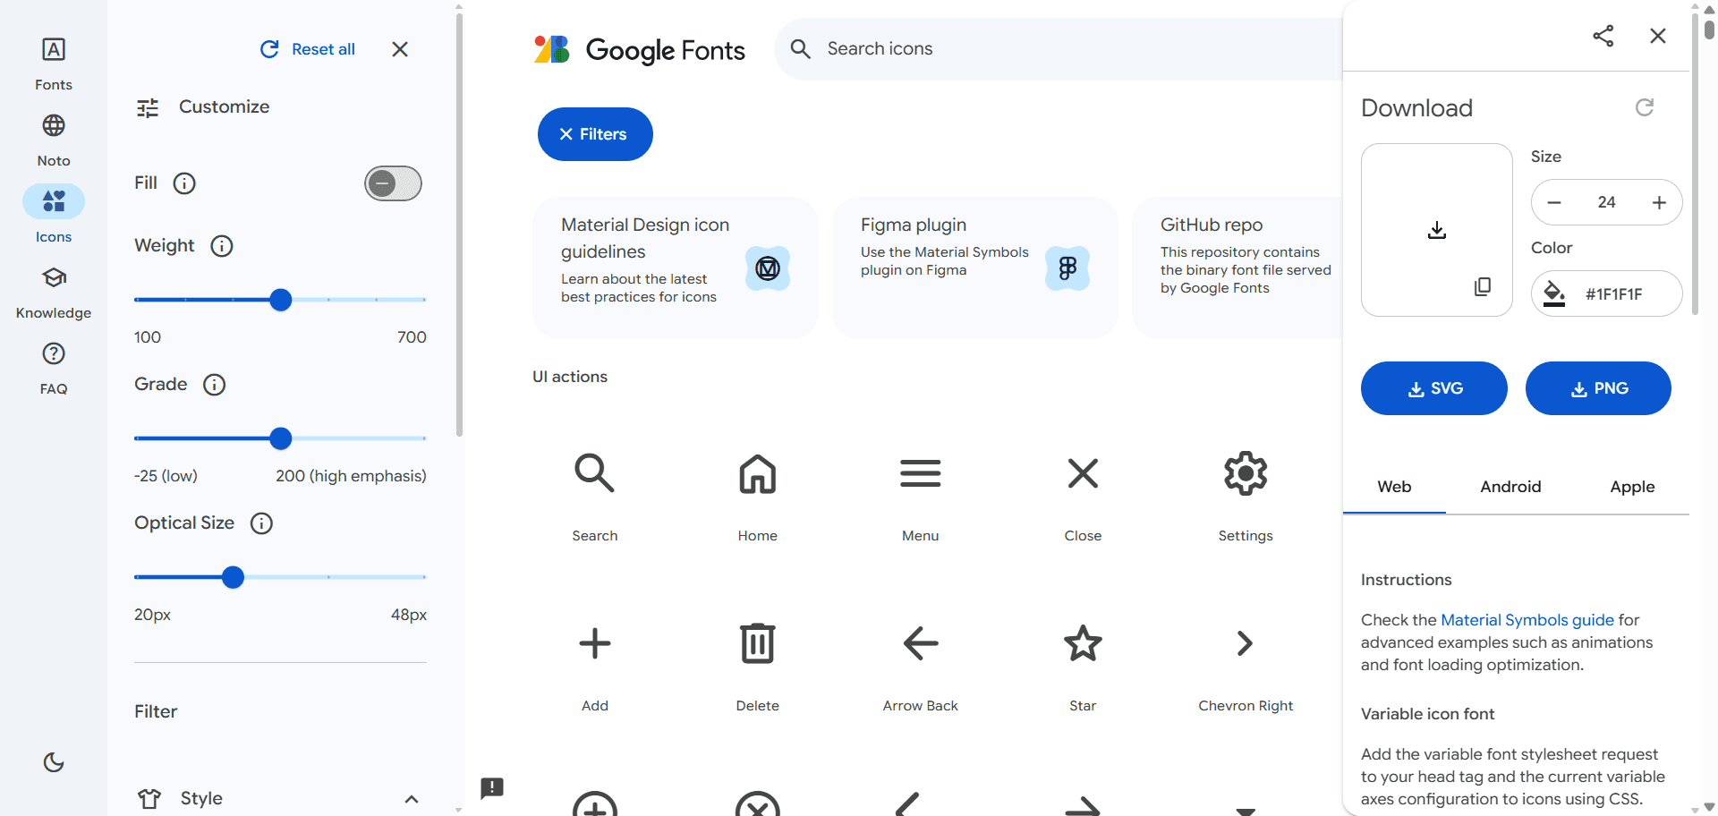Select the Icons section in sidebar
Viewport: 1718px width, 816px height.
point(54,217)
